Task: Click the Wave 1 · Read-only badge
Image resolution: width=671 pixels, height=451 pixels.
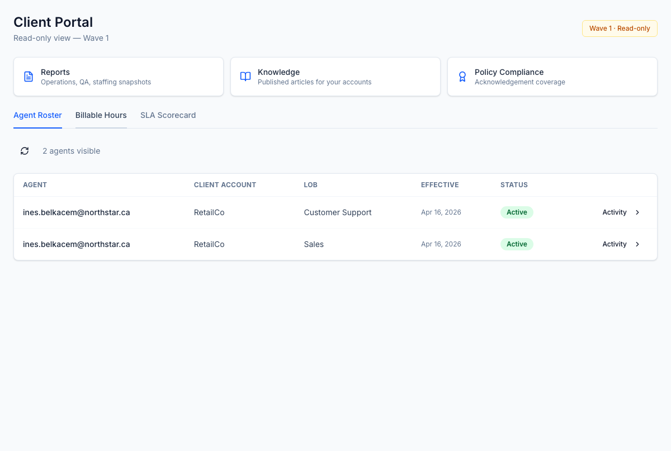Action: click(x=620, y=29)
